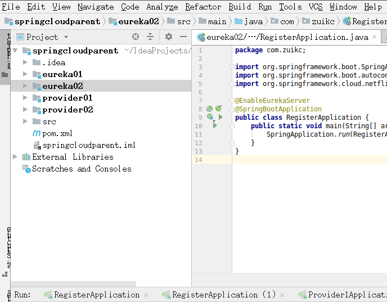Expand the provider01 module tree node
The width and height of the screenshot is (387, 302).
click(25, 98)
